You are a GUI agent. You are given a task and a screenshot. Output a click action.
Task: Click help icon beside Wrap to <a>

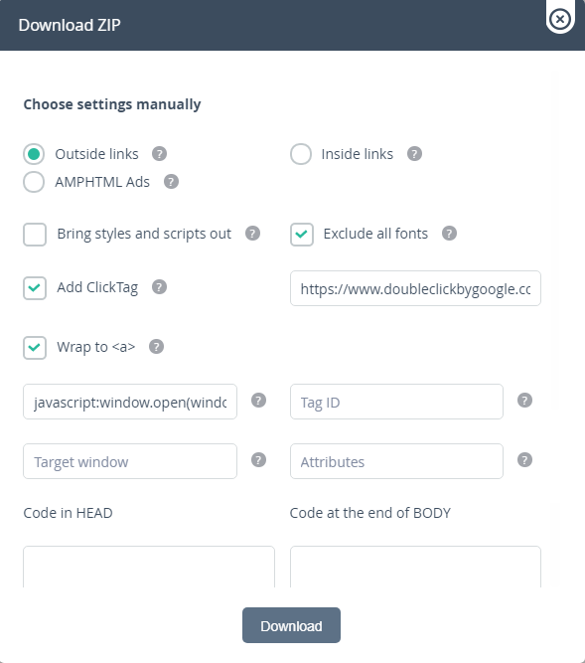[156, 346]
